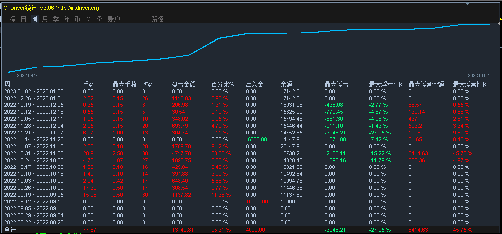The width and height of the screenshot is (502, 234).
Task: Switch to the 年 yearly tab
Action: pos(67,19)
